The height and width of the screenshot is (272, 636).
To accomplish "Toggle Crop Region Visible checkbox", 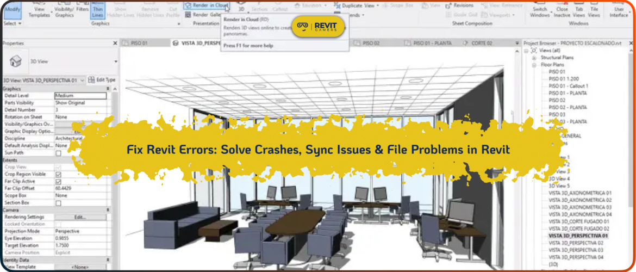I will (58, 174).
